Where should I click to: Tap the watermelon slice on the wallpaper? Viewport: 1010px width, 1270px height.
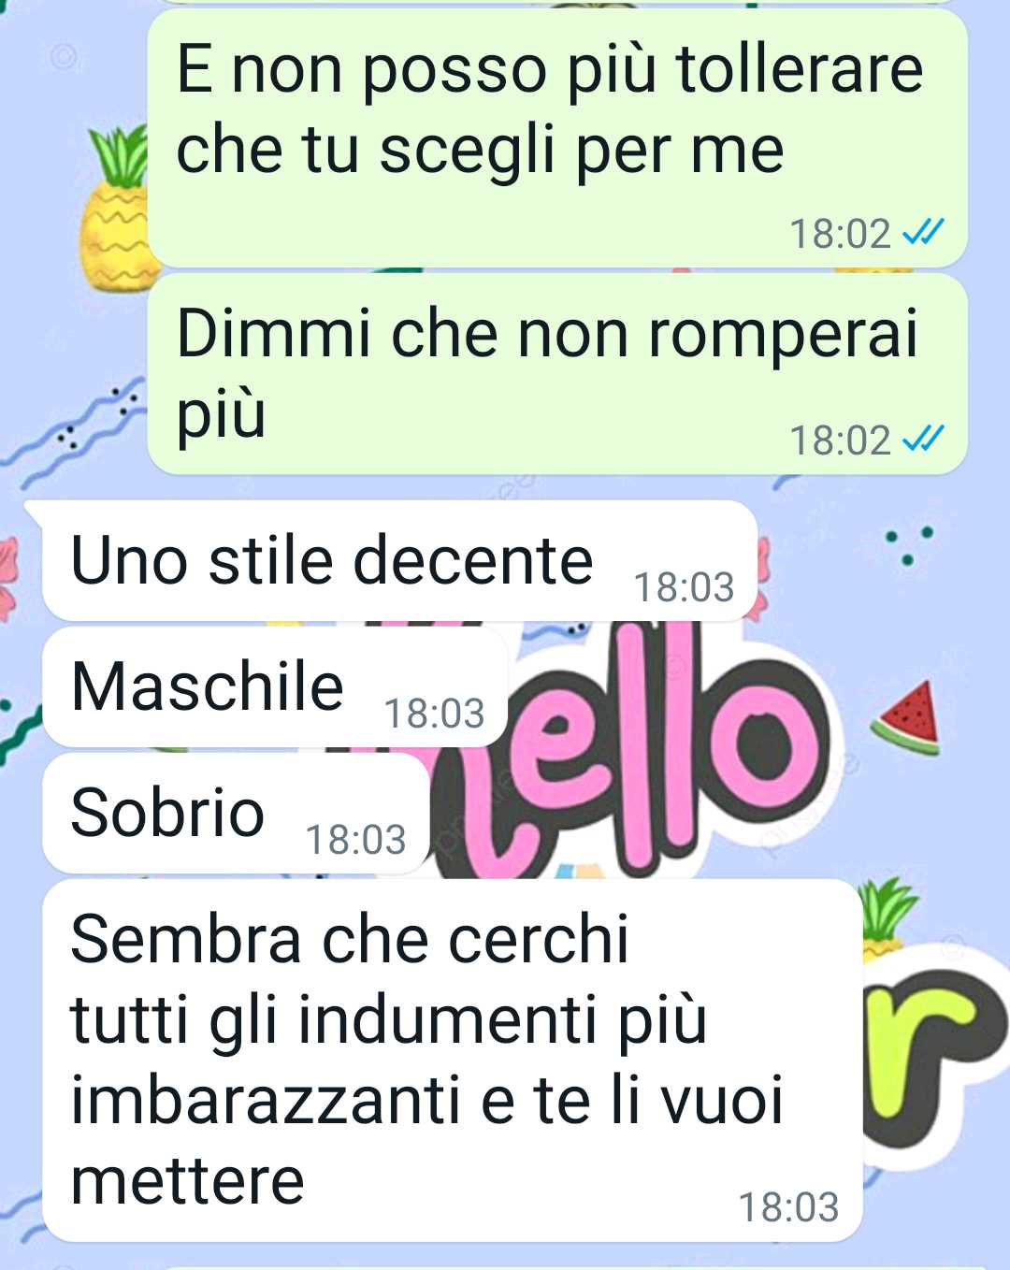pyautogui.click(x=907, y=718)
